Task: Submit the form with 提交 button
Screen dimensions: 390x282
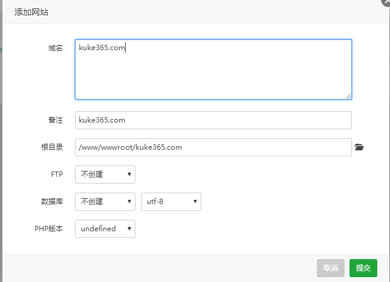Action: [363, 268]
